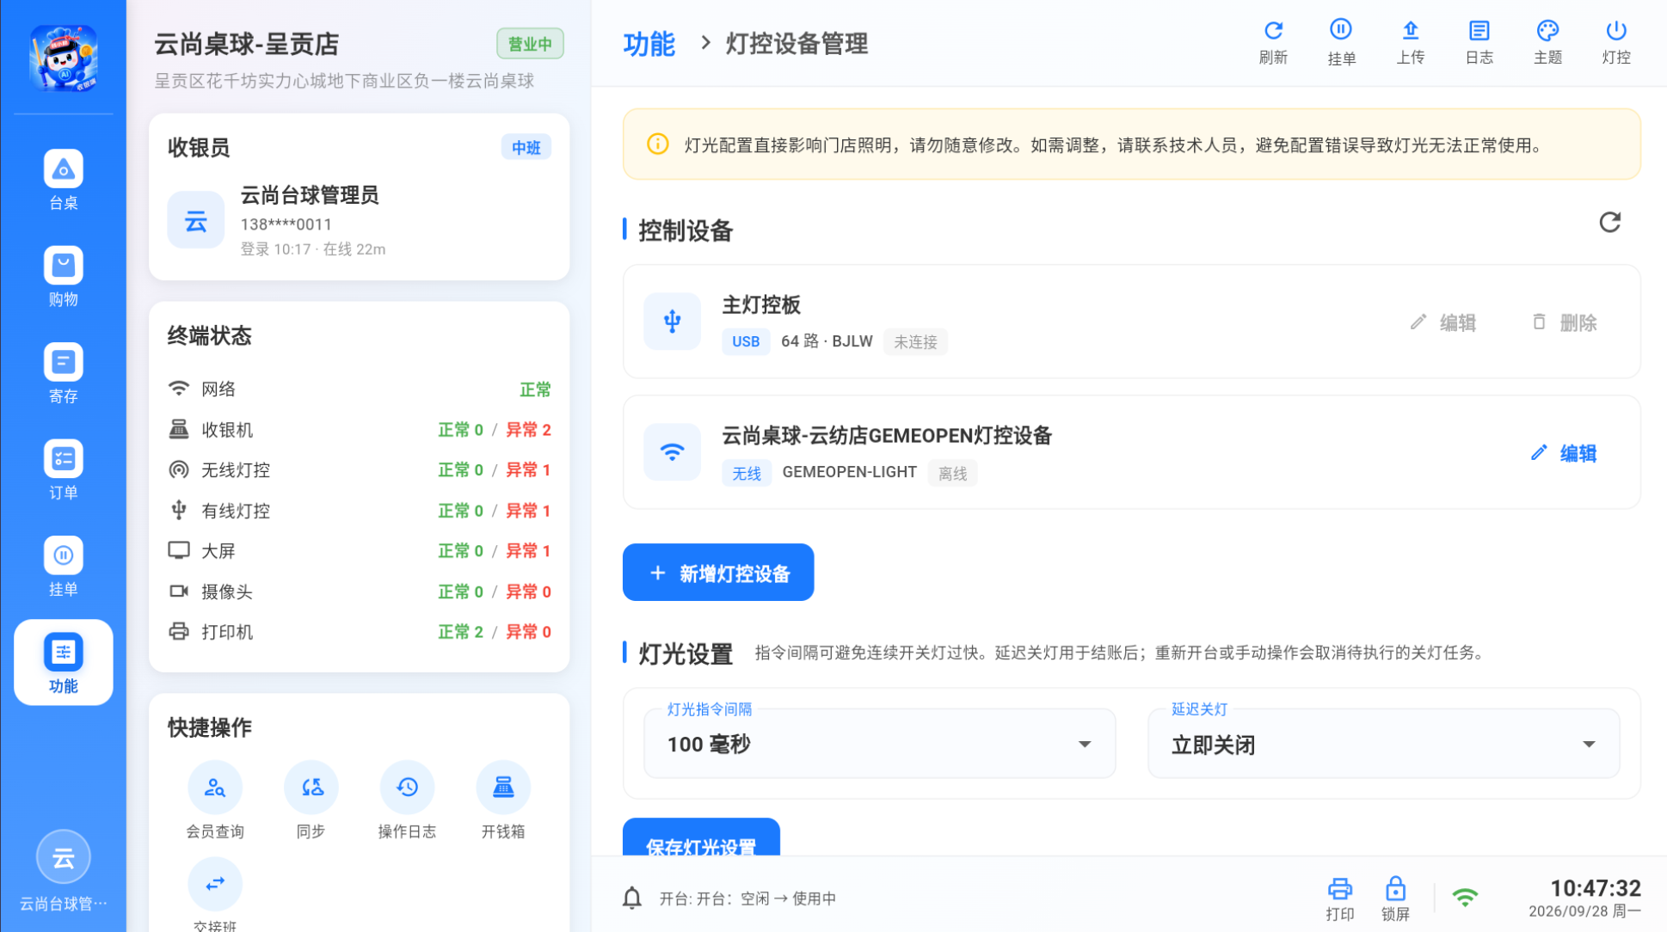Image resolution: width=1667 pixels, height=932 pixels.
Task: Click the 无线灯控 status row
Action: click(x=360, y=470)
